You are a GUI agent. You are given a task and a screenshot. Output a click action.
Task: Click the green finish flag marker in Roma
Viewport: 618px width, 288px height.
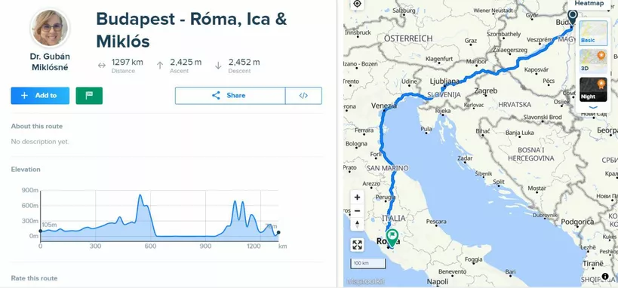point(392,238)
